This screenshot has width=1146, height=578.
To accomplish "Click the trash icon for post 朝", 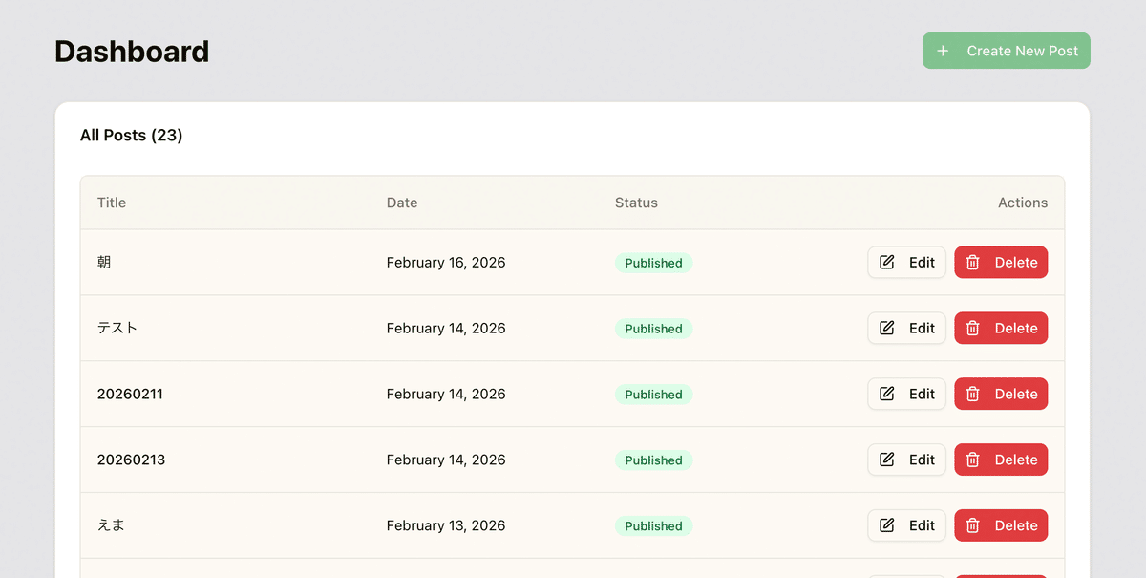I will coord(973,262).
